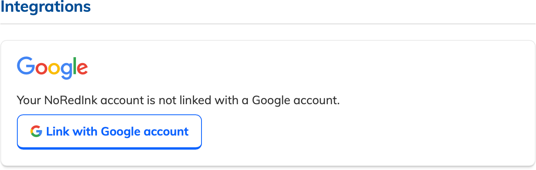This screenshot has height=170, width=536.
Task: Click the 'Google account' text inside the button
Action: coord(145,132)
